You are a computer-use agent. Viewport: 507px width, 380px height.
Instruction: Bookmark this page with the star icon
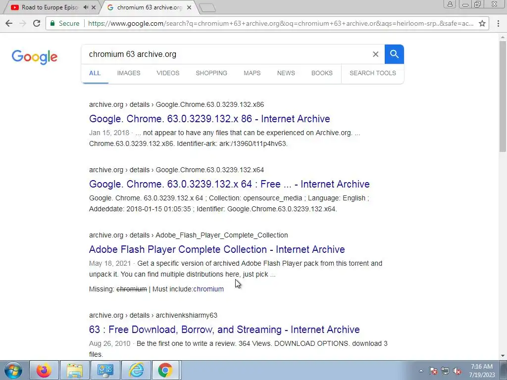point(482,23)
